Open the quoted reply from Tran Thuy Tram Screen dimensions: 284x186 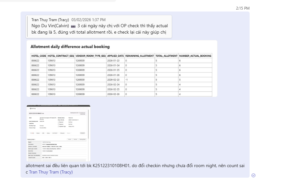click(99, 27)
